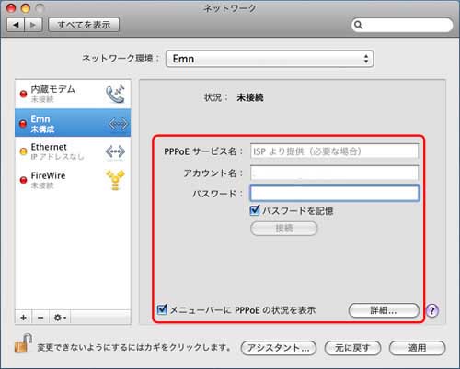Click the help question mark button
The image size is (460, 369).
[x=432, y=310]
